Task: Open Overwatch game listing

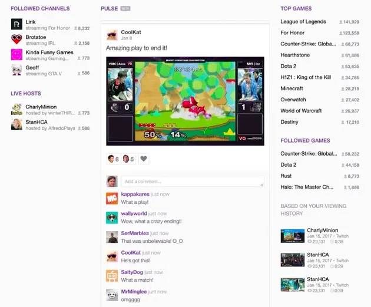Action: pyautogui.click(x=293, y=100)
